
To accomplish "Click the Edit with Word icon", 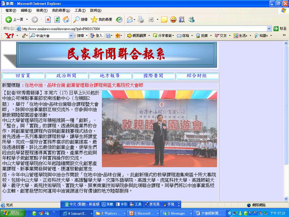I will pos(151,19).
